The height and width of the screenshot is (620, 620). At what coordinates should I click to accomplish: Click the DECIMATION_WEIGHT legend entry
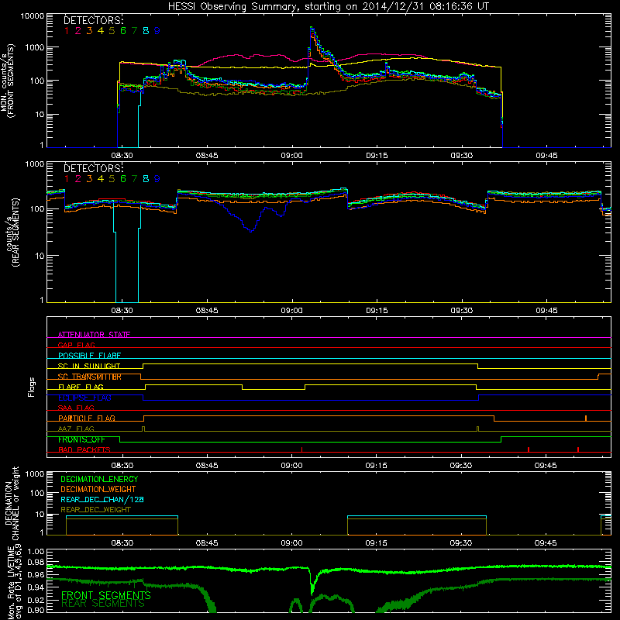point(98,490)
